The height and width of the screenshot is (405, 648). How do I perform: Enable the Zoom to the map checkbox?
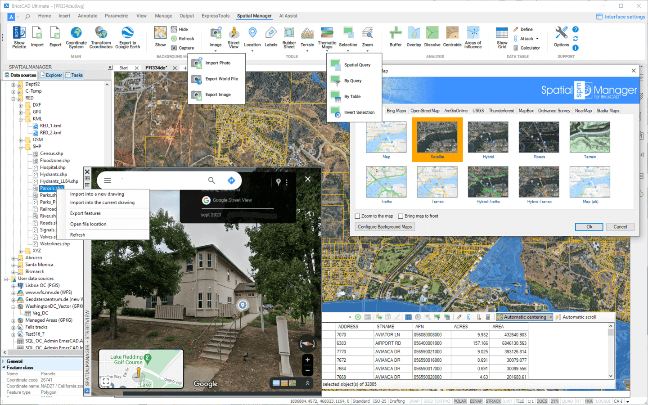point(358,216)
